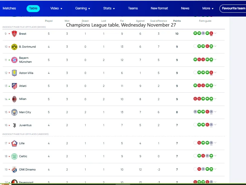Screen dimensions: 246x185
Task: Click the Milan club badge icon
Action: tap(14, 99)
